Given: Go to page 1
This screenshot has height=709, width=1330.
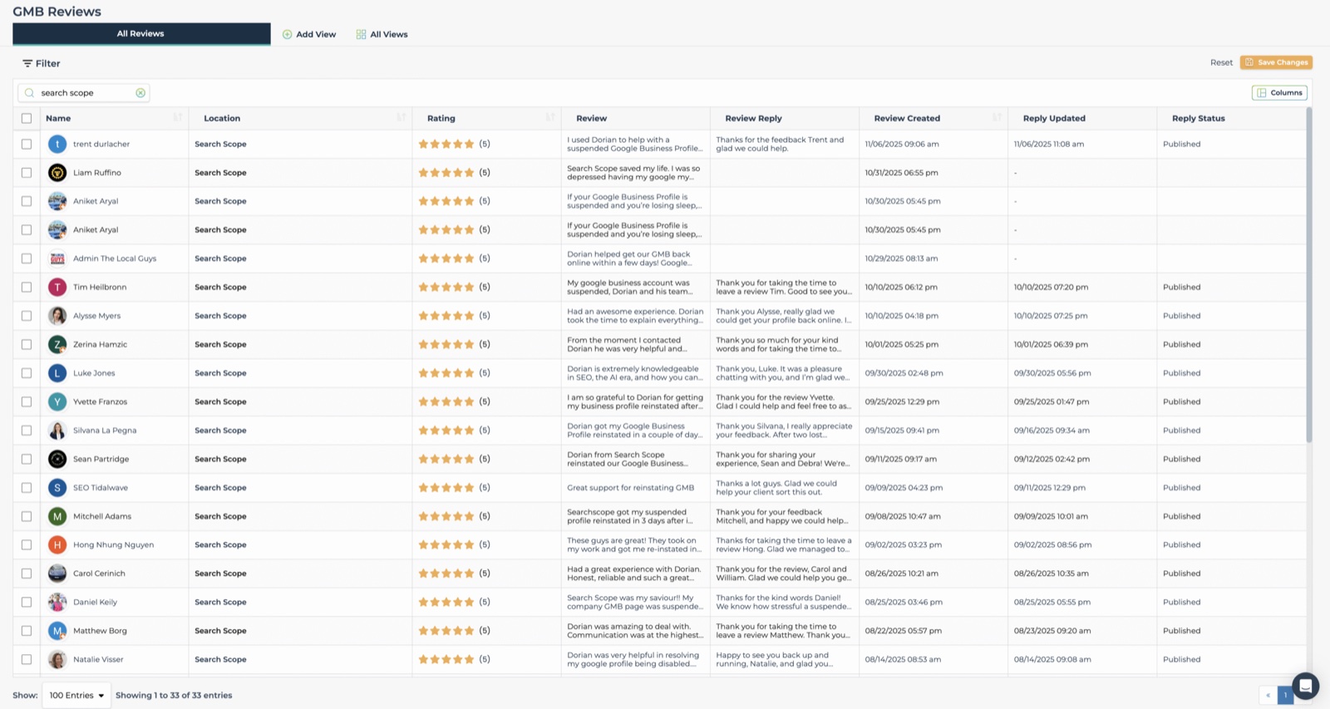Looking at the screenshot, I should point(1285,695).
